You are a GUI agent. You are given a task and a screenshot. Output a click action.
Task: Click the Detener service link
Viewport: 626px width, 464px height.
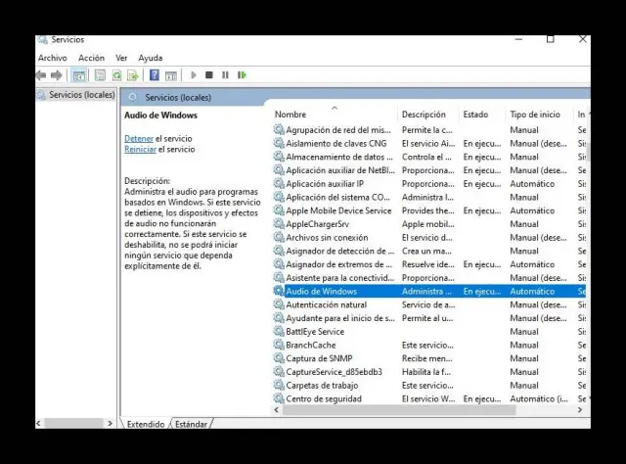(x=139, y=138)
